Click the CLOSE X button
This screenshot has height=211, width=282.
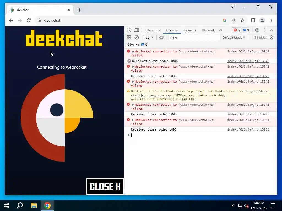tap(105, 187)
